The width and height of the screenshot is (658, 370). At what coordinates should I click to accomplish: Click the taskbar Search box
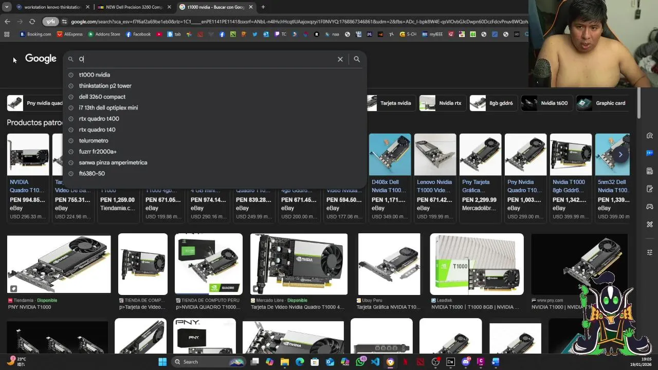[x=209, y=362]
